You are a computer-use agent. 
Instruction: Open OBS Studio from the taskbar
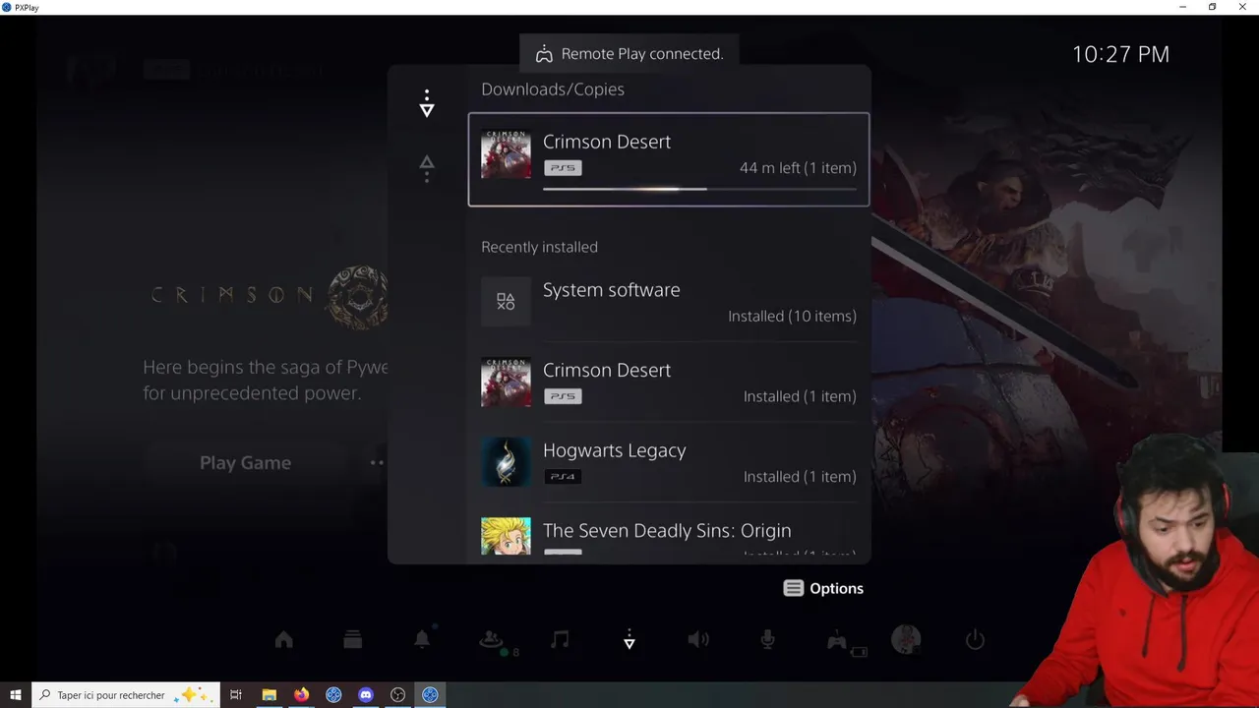[x=398, y=695]
